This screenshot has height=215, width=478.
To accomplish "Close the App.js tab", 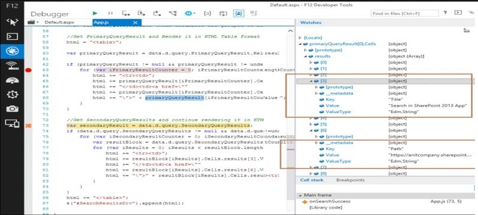I will point(135,23).
